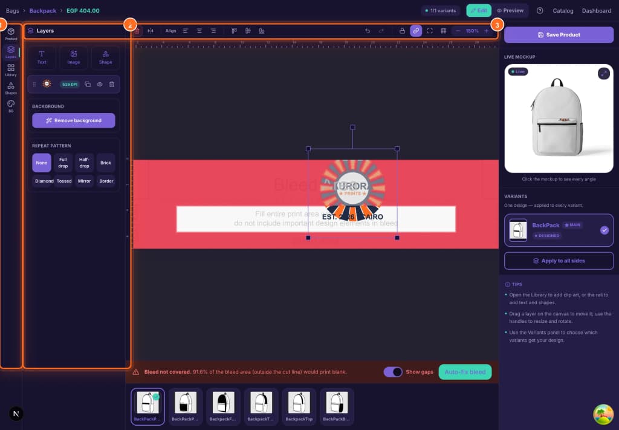Open the 1/1 variants selector
619x430 pixels.
click(441, 11)
